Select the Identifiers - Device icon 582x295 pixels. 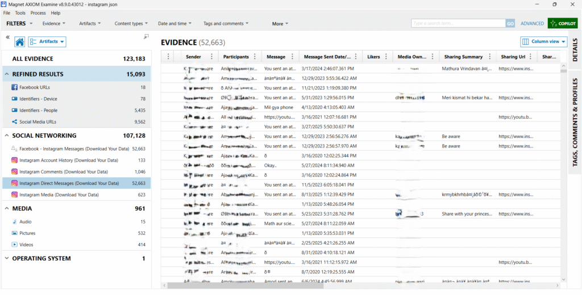click(14, 99)
